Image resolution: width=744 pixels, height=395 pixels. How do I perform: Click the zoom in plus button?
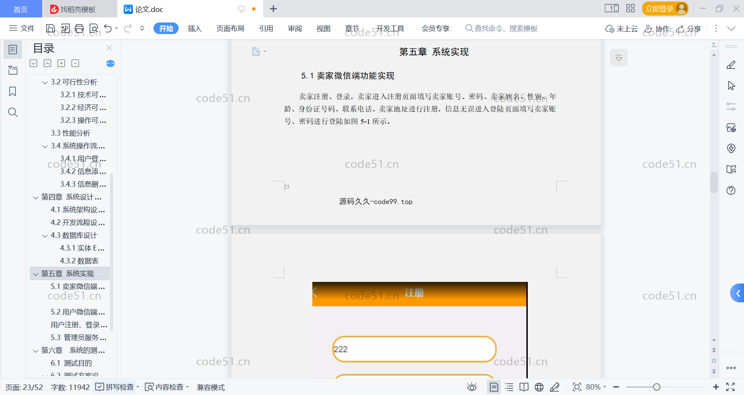pos(716,387)
